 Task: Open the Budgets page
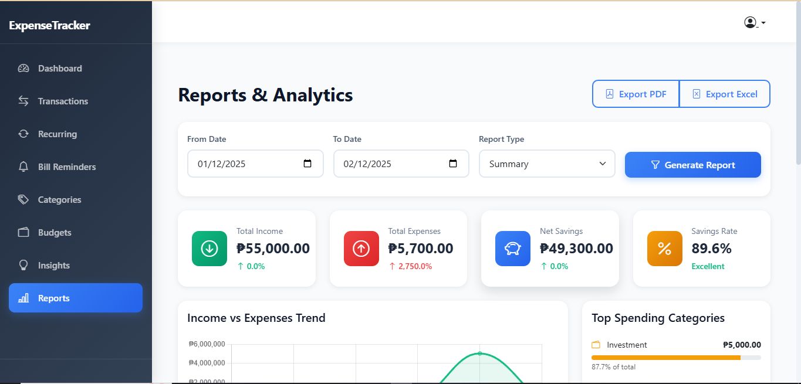[76, 232]
